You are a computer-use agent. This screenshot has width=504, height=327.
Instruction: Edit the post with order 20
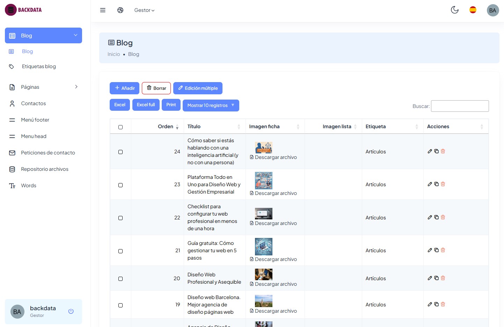(430, 278)
